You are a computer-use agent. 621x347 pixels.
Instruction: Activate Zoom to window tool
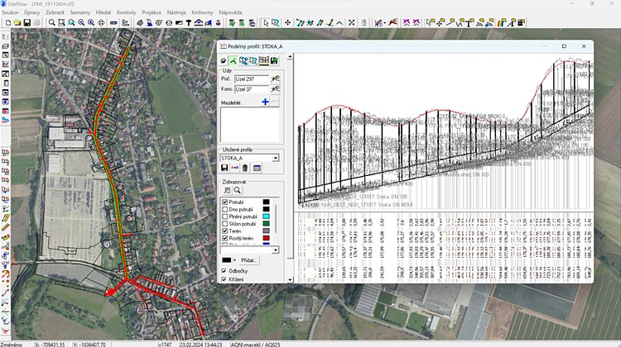click(x=61, y=23)
